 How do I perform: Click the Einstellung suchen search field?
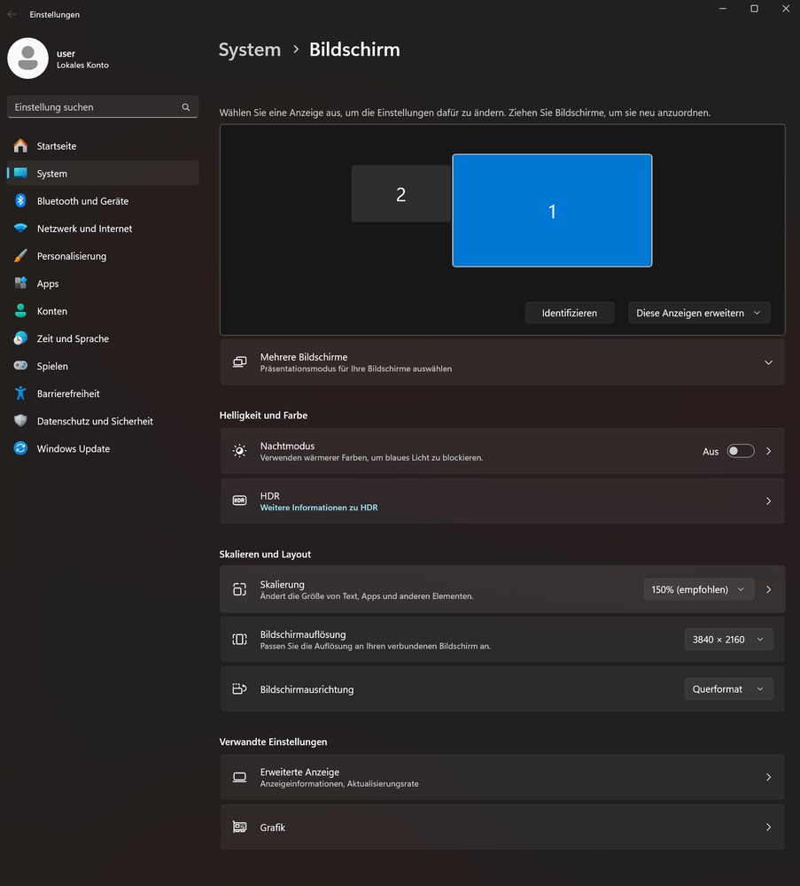coord(93,107)
